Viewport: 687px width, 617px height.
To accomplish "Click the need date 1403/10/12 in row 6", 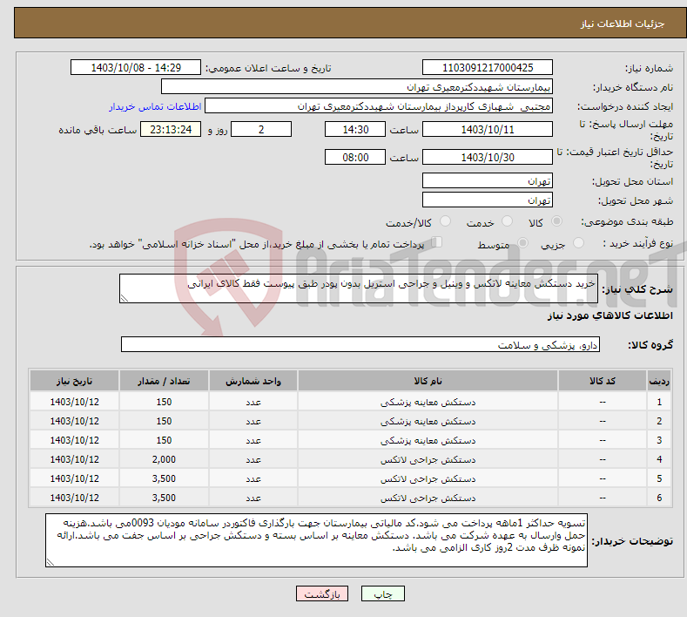I will pyautogui.click(x=75, y=498).
